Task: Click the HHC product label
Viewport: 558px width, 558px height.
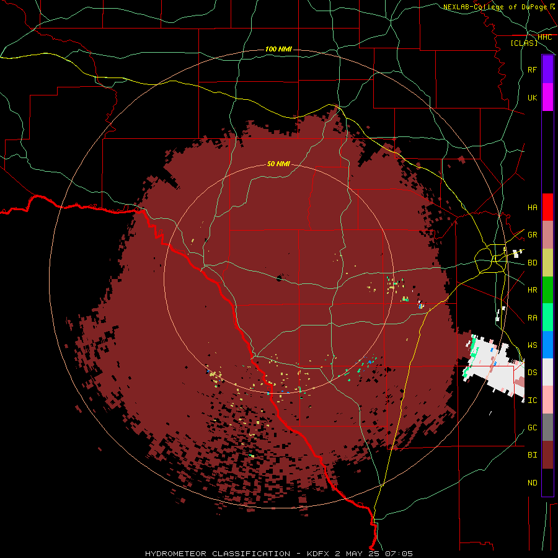Action: (545, 37)
